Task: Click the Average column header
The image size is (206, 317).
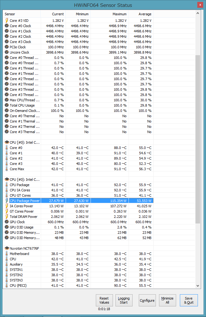Action: click(x=141, y=14)
